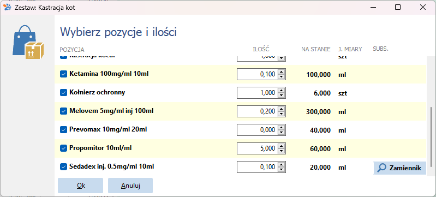Screen dimensions: 436x197
Task: Click the ILOŚĆ column header
Action: [x=261, y=49]
